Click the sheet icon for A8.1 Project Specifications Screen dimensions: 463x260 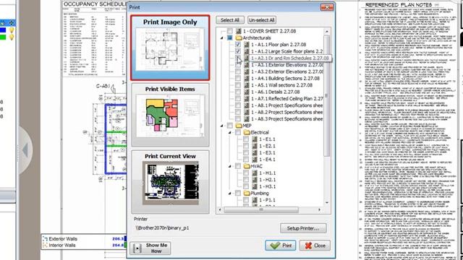pyautogui.click(x=247, y=105)
